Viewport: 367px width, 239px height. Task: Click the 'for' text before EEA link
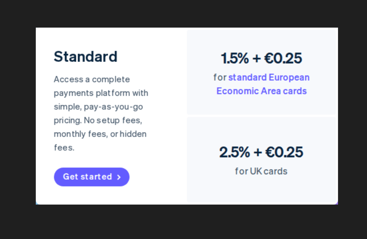pos(220,77)
